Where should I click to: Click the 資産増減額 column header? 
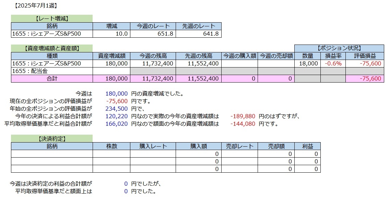pos(111,56)
